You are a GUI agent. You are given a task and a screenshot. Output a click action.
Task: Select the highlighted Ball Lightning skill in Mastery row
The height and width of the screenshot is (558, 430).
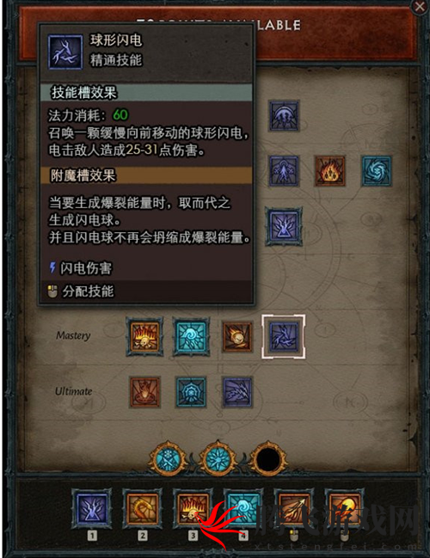click(x=283, y=337)
